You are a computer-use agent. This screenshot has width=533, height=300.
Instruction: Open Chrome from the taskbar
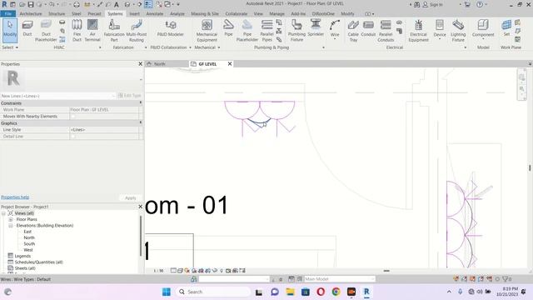(336, 292)
